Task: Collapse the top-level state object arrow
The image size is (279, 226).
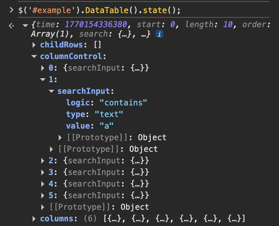Action: 25,25
